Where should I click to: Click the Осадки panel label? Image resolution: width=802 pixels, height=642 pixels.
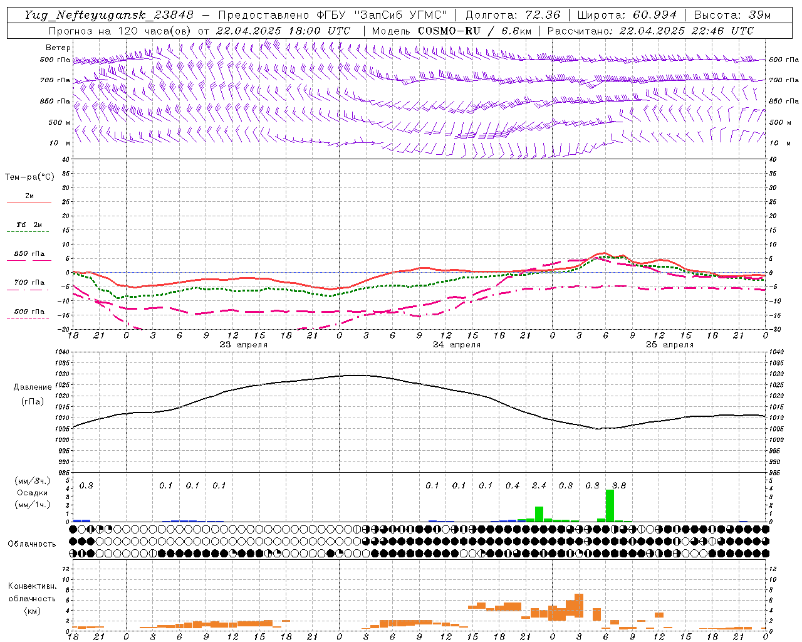point(33,493)
